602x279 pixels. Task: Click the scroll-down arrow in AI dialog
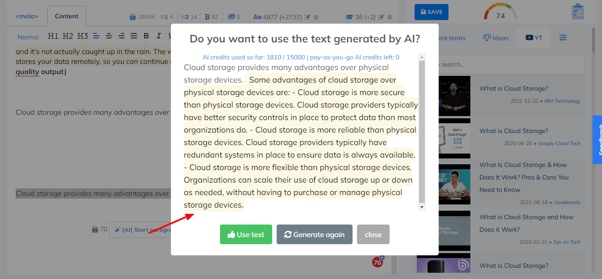422,208
